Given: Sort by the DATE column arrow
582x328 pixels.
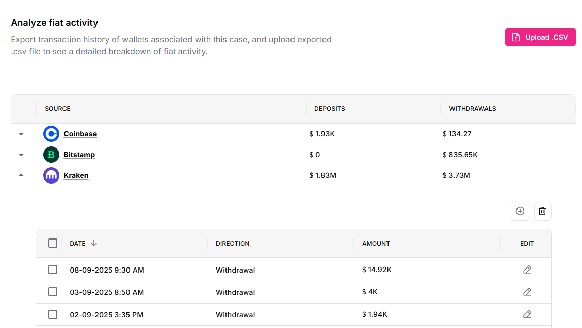Looking at the screenshot, I should (94, 243).
